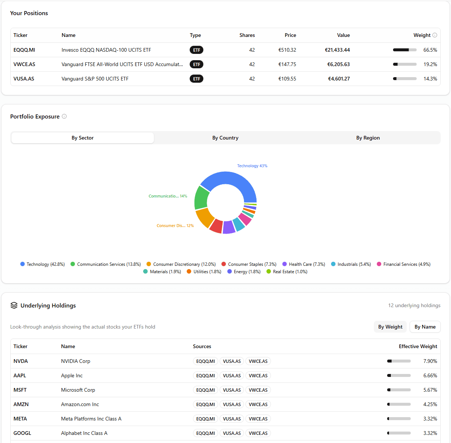This screenshot has width=451, height=443.
Task: Click the Invesco EQQQ NASDAQ-100 UCITS ETF name
Action: click(x=106, y=50)
